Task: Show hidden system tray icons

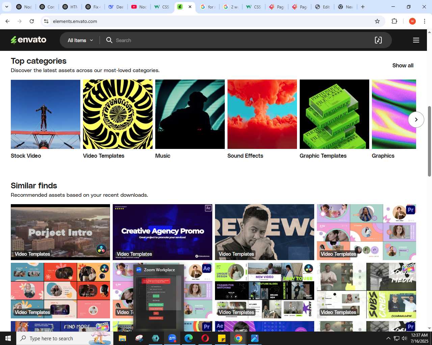Action: point(388,338)
